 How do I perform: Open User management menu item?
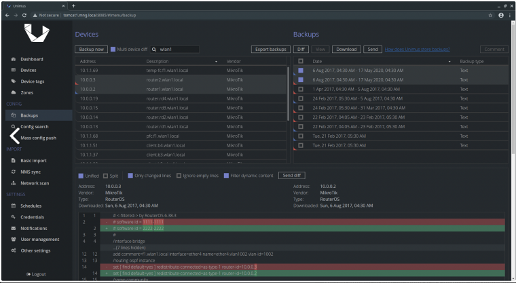[39, 240]
